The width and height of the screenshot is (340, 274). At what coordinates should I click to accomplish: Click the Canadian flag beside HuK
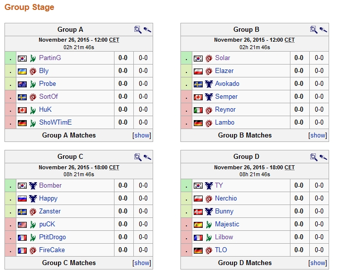pyautogui.click(x=22, y=110)
